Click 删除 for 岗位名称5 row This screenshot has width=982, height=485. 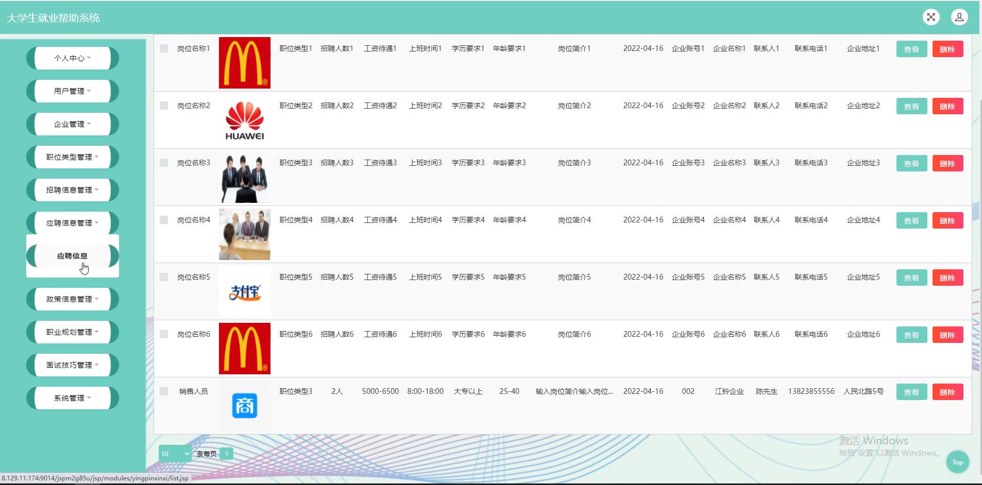(947, 278)
